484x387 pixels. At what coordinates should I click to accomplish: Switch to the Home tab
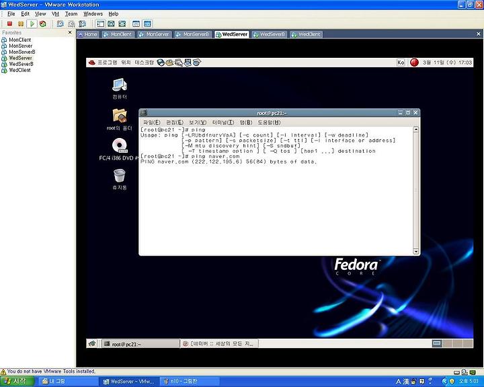[x=87, y=34]
